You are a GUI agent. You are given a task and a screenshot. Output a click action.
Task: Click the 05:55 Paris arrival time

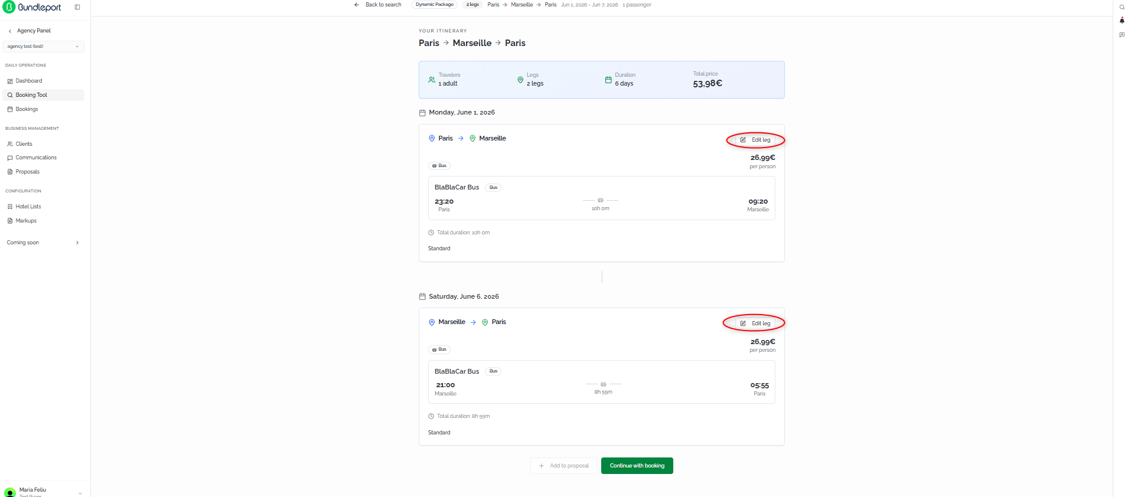[759, 385]
